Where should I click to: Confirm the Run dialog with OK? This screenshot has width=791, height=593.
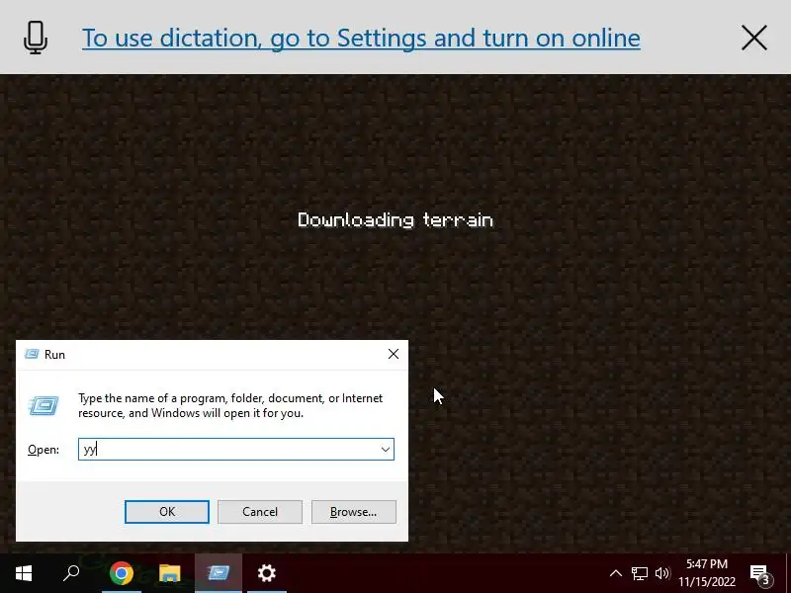(167, 512)
